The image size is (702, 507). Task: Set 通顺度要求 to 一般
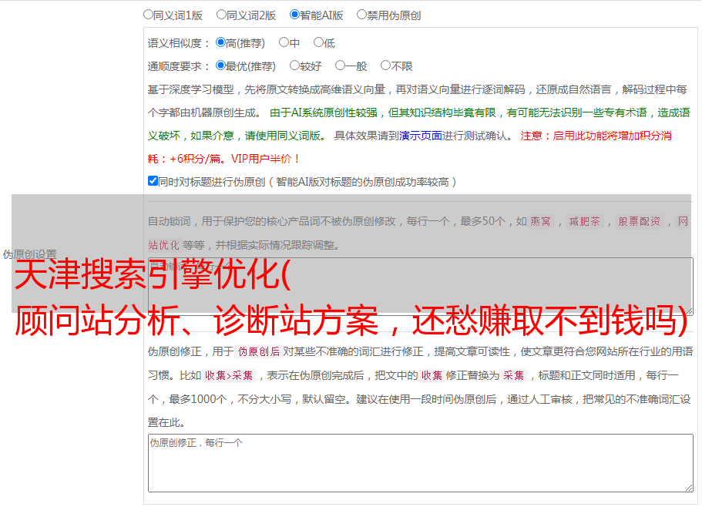click(x=341, y=65)
